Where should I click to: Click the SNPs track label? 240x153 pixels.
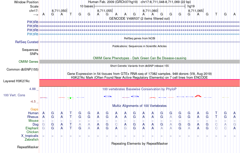[34, 54]
